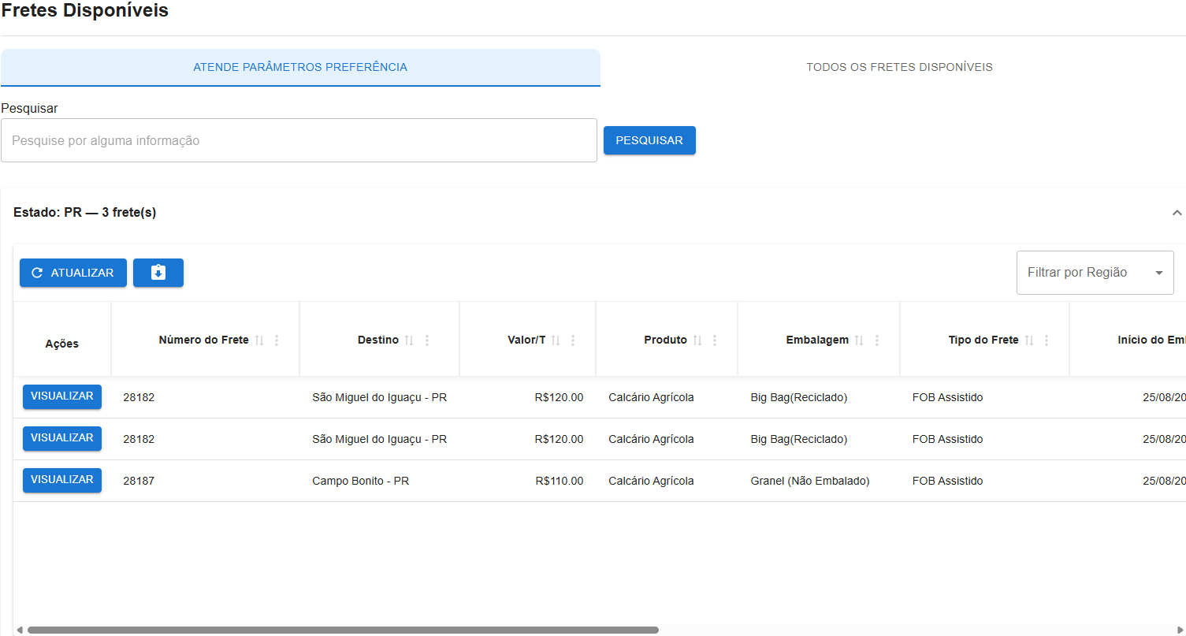The image size is (1186, 636).
Task: Click sort arrows icon on Número do Frete
Action: click(259, 340)
